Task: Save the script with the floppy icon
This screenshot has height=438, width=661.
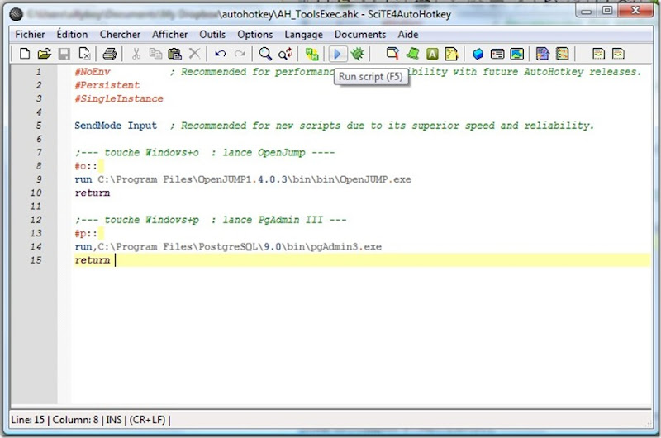Action: [64, 54]
